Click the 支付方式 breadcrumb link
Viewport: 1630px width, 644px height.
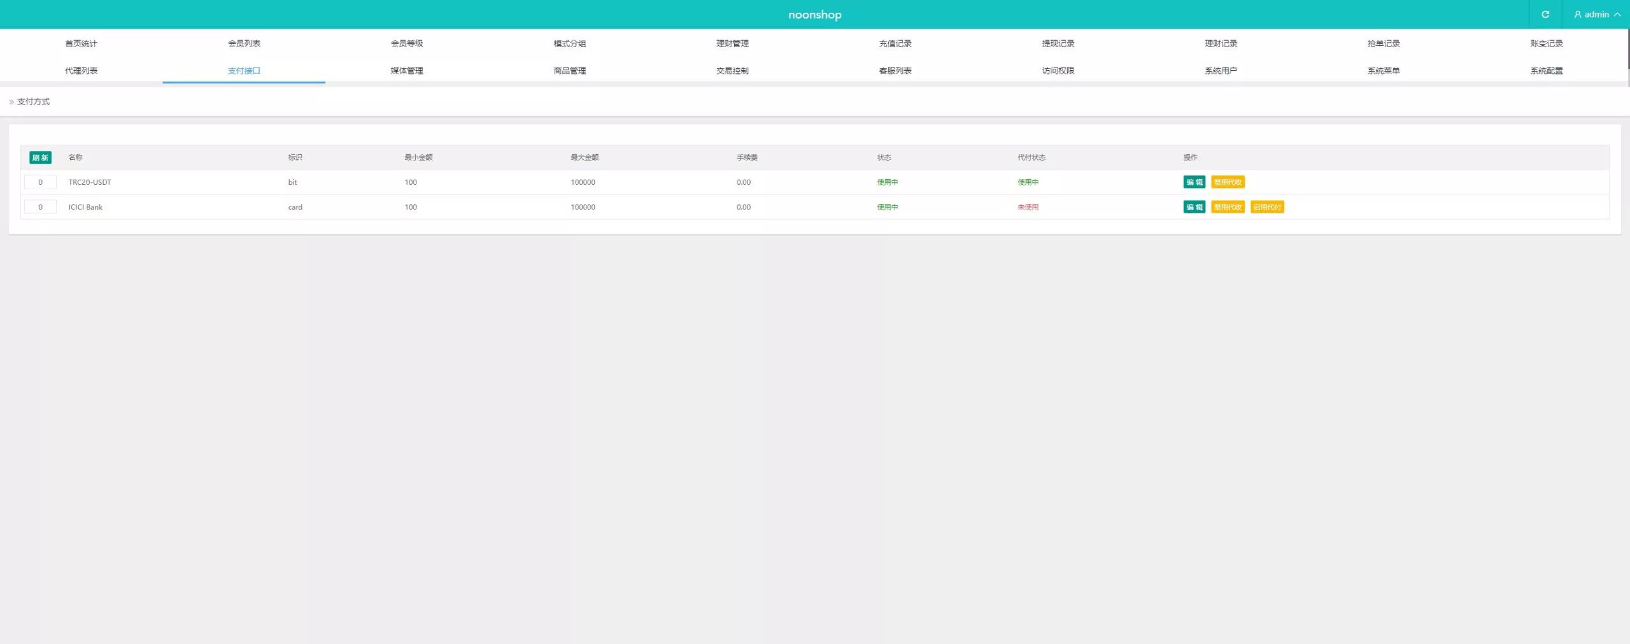[33, 102]
